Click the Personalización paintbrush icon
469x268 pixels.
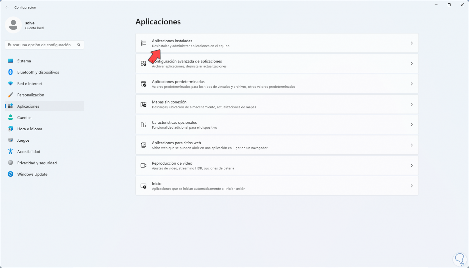click(11, 95)
